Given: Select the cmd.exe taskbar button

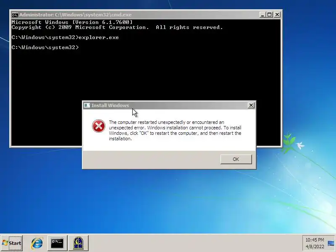Looking at the screenshot, I should [x=57, y=243].
